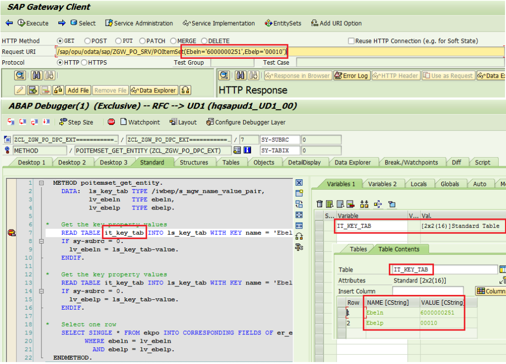506x364 pixels.
Task: Click the Request URI input field
Action: pyautogui.click(x=280, y=51)
